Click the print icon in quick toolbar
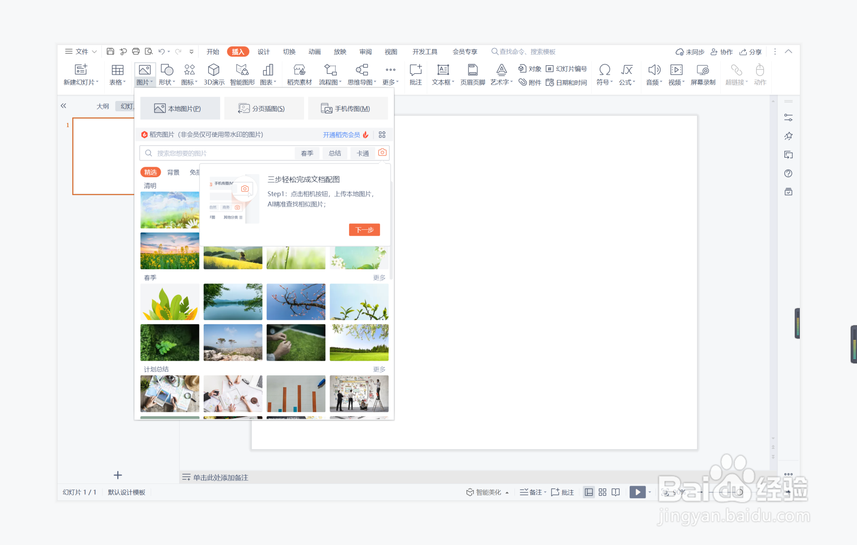The height and width of the screenshot is (545, 857). (x=136, y=52)
